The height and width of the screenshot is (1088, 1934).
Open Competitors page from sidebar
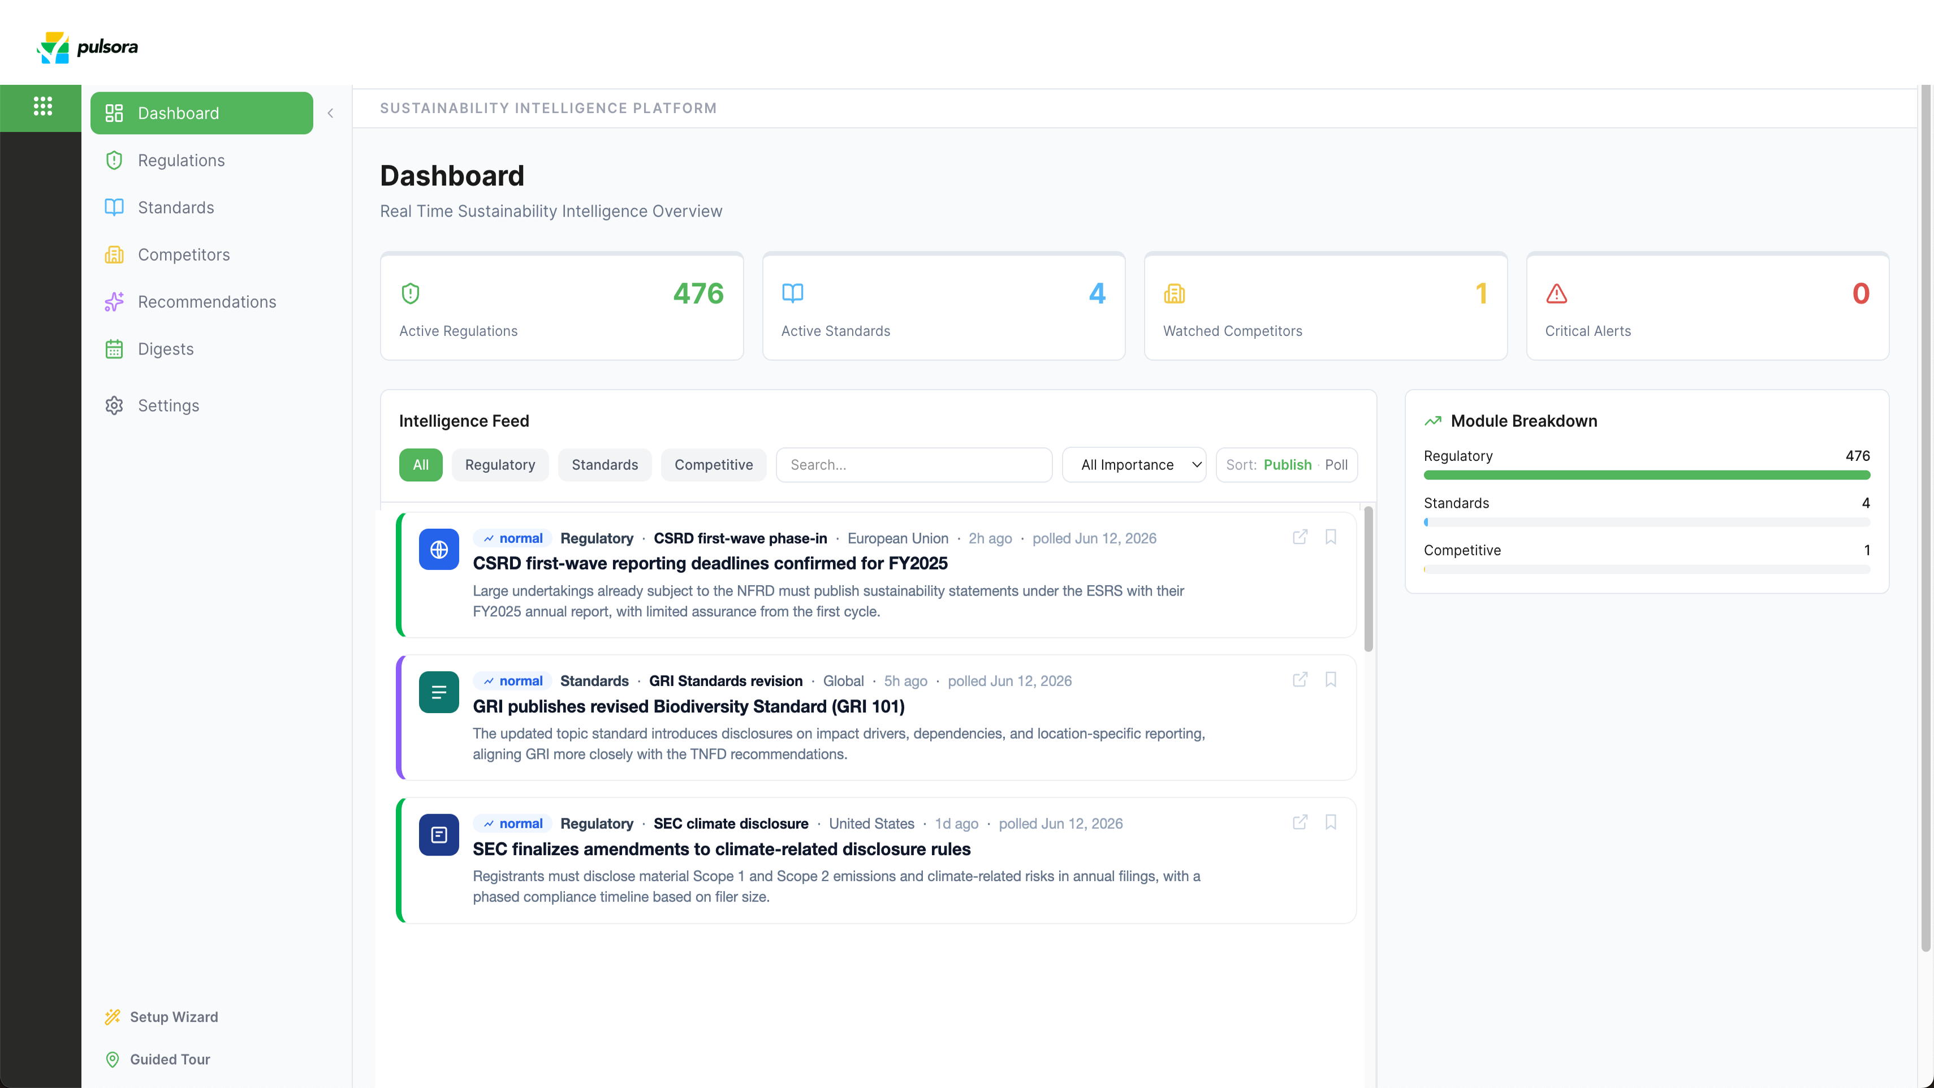point(201,254)
